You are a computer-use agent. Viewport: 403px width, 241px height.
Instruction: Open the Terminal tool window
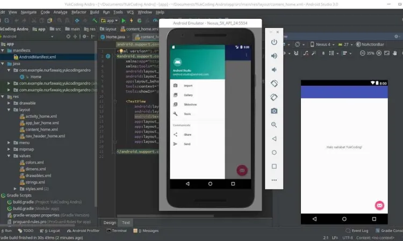pos(117,231)
